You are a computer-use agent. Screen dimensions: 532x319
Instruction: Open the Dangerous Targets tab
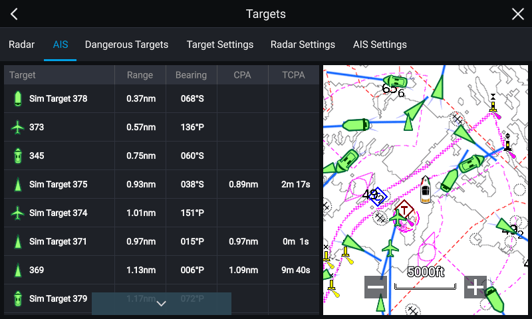[126, 45]
